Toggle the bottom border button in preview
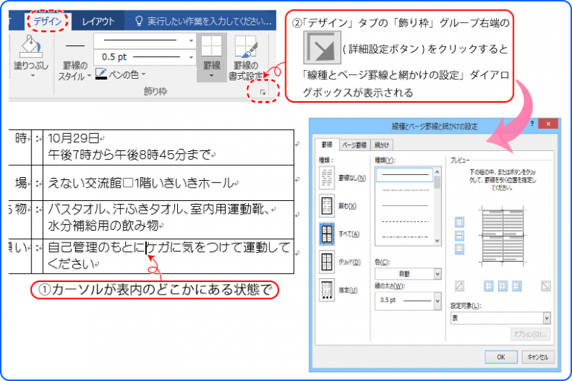 click(460, 249)
